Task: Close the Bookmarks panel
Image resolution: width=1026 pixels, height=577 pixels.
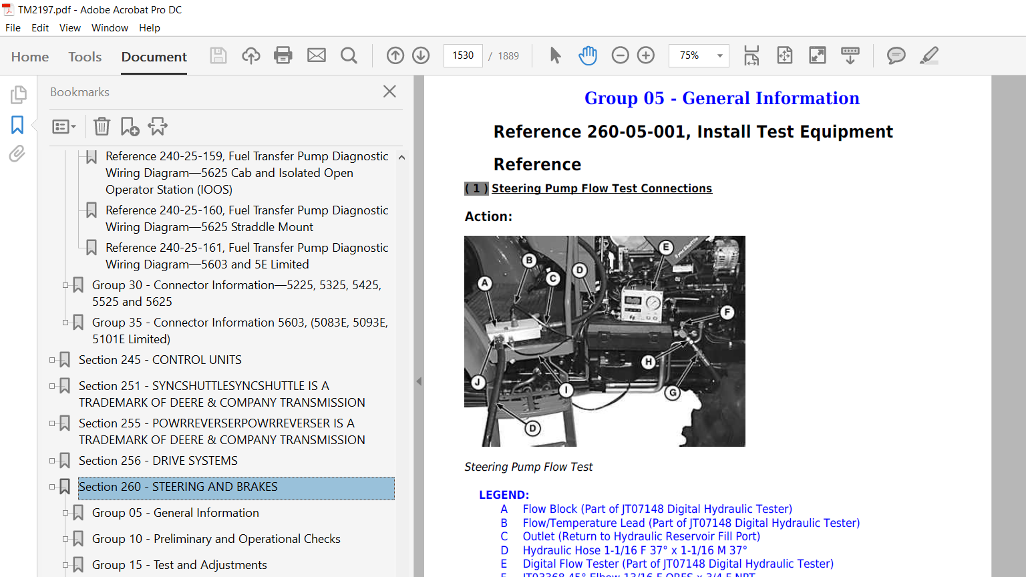Action: 390,91
